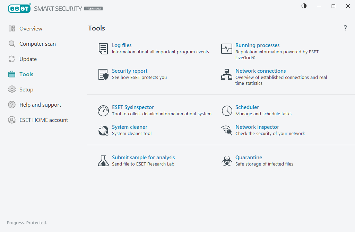
Task: Open the Setup section
Action: (26, 90)
